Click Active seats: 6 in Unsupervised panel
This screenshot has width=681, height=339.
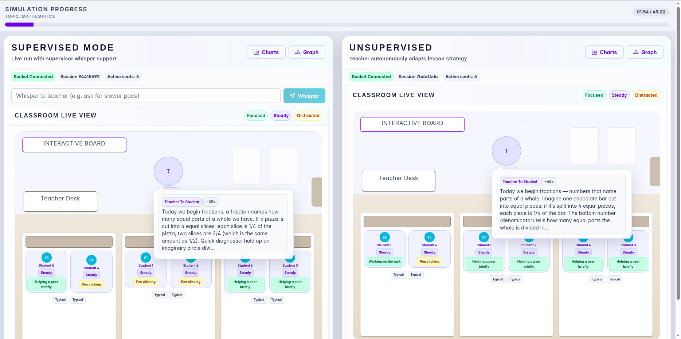461,77
